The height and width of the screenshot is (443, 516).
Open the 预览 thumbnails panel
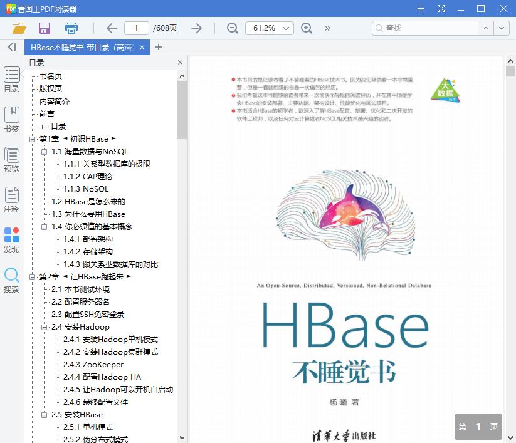point(11,160)
